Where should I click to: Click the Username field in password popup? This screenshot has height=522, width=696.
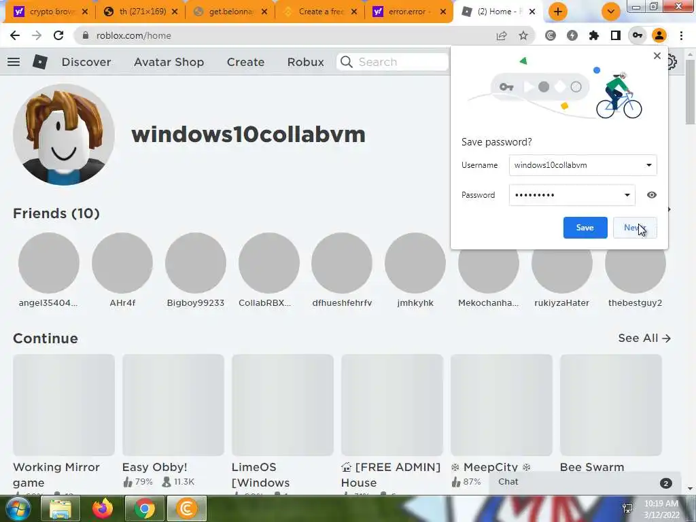click(x=582, y=165)
